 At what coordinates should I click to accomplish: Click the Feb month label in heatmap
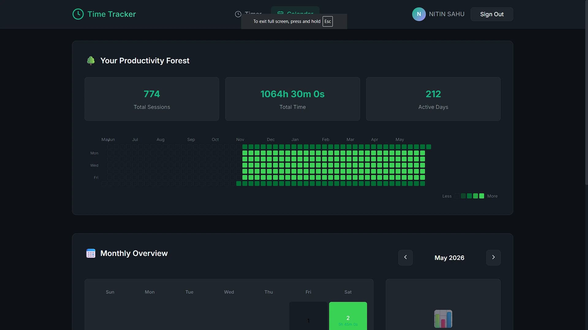[325, 139]
